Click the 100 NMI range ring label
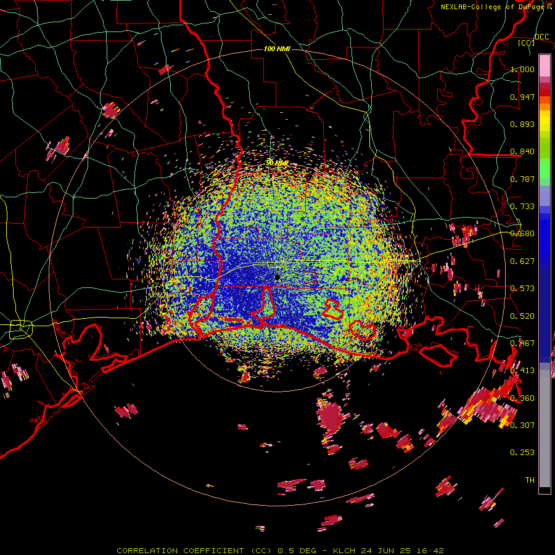This screenshot has height=555, width=555. tap(276, 49)
